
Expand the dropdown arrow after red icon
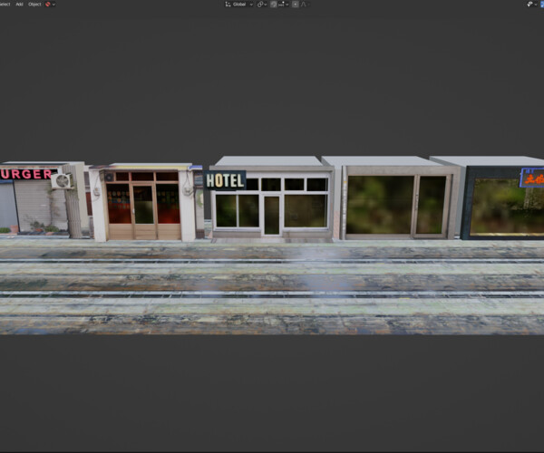[53, 5]
